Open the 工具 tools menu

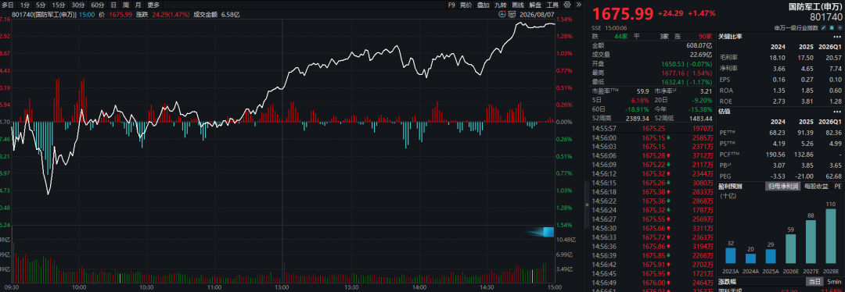(x=552, y=5)
